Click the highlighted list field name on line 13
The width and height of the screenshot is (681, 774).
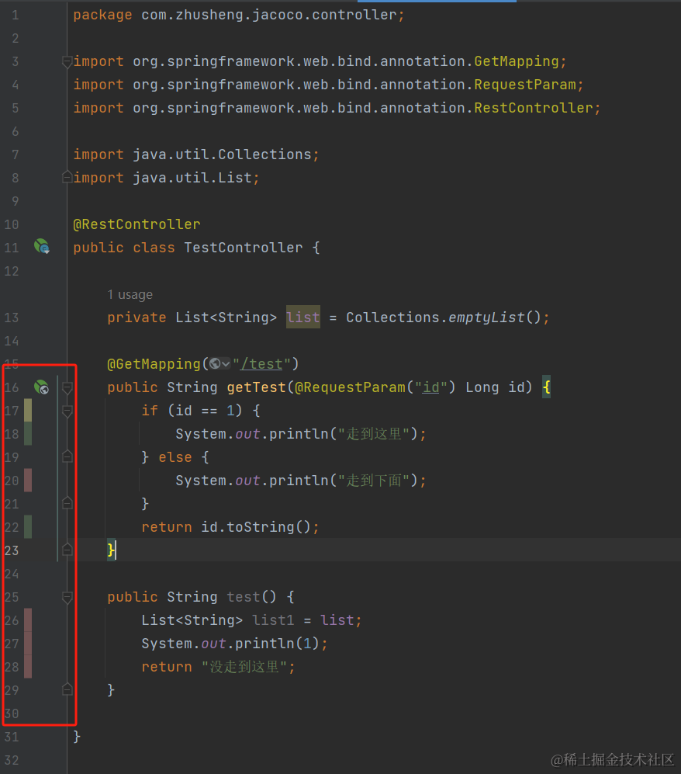click(x=303, y=317)
